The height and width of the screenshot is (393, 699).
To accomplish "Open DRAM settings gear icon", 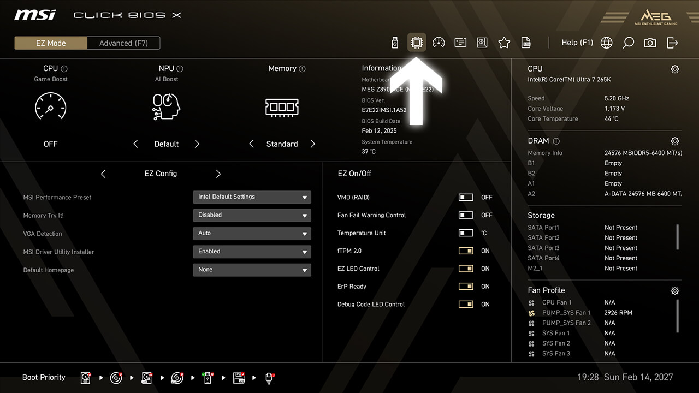I will 675,141.
